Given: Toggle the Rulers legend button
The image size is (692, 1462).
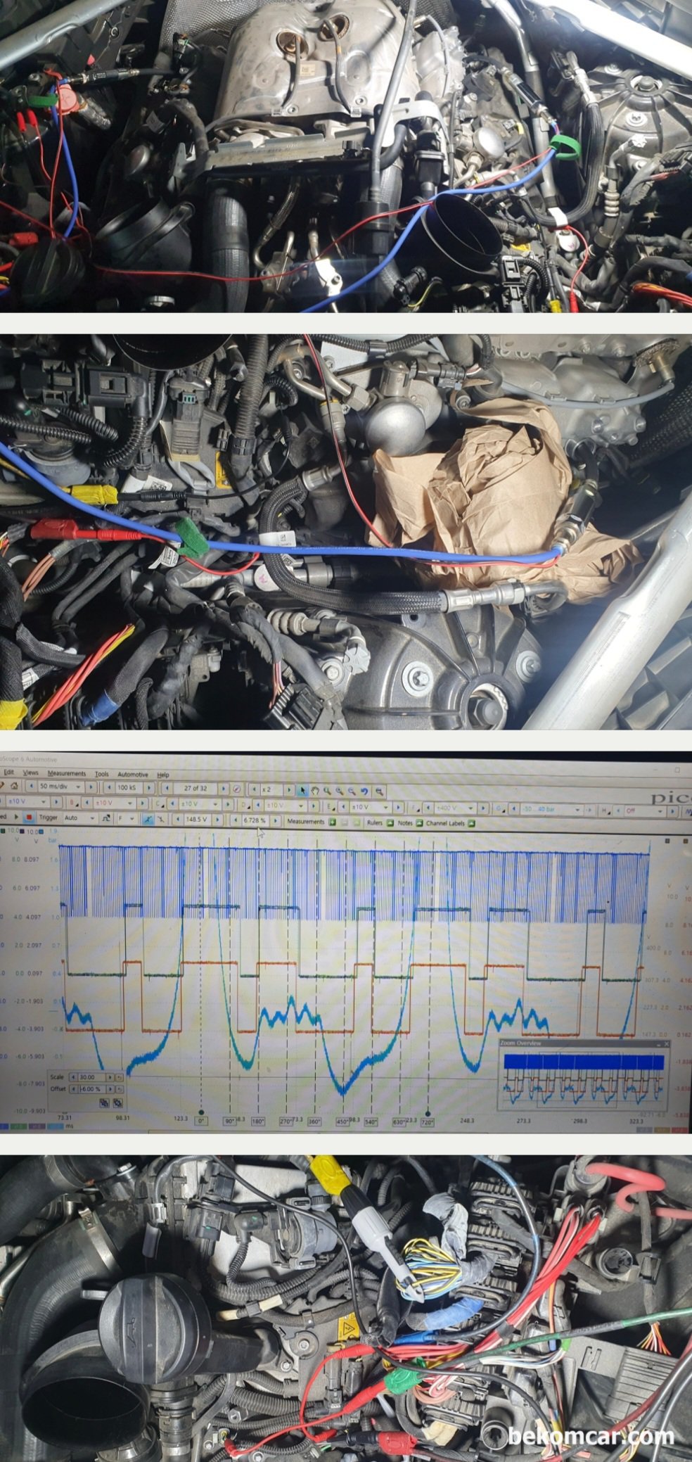Looking at the screenshot, I should 390,822.
